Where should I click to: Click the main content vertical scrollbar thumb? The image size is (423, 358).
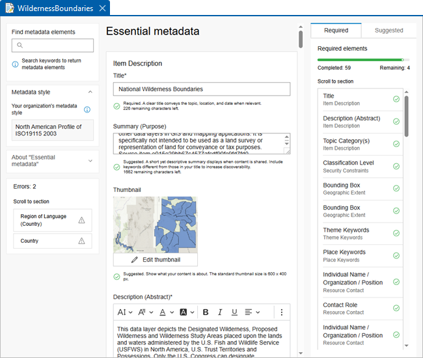pos(301,40)
